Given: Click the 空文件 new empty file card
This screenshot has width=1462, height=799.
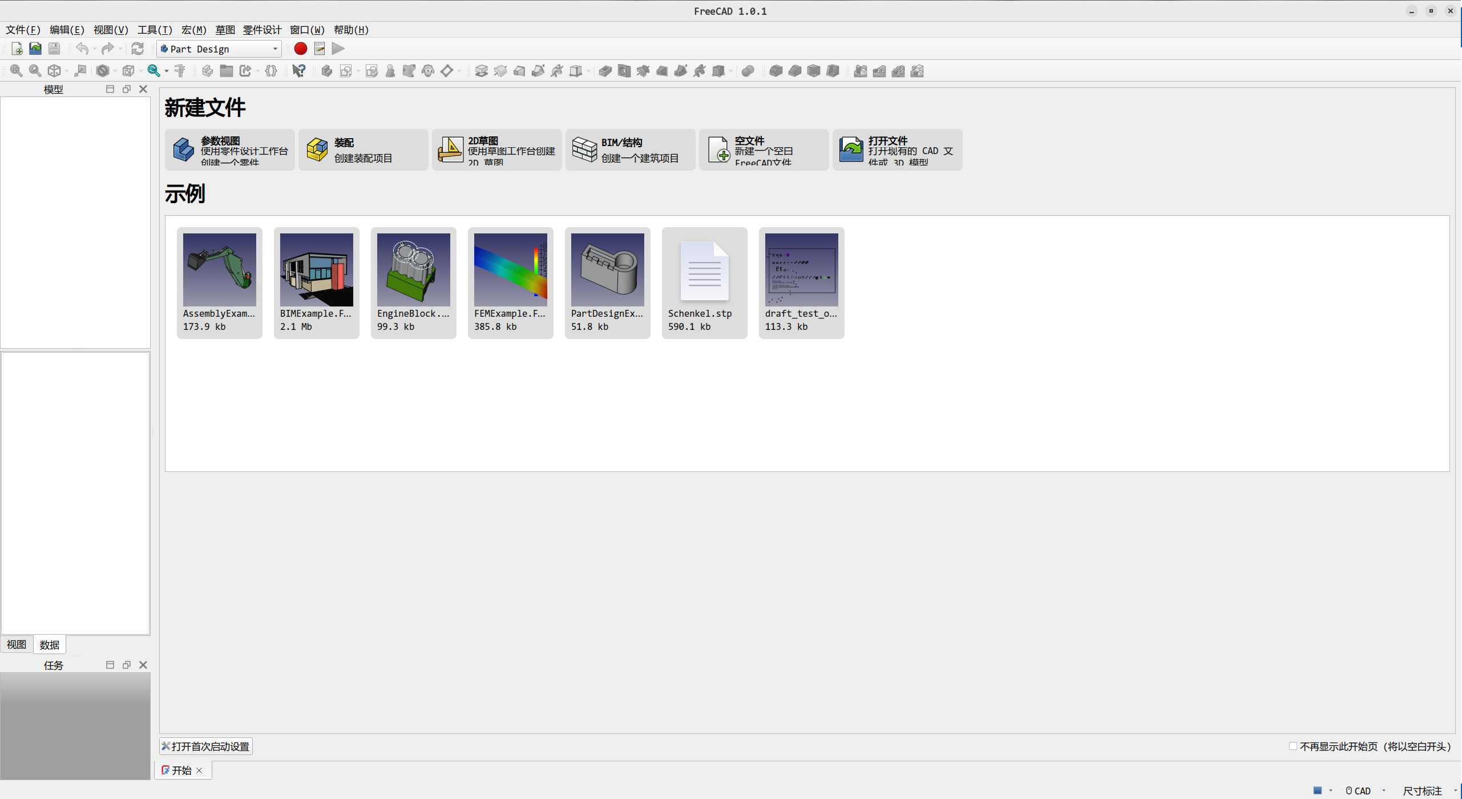Looking at the screenshot, I should pyautogui.click(x=764, y=150).
